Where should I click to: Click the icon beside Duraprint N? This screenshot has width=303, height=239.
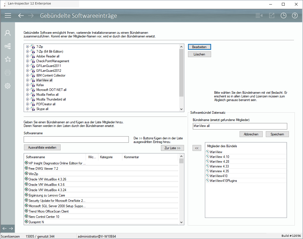point(26,222)
